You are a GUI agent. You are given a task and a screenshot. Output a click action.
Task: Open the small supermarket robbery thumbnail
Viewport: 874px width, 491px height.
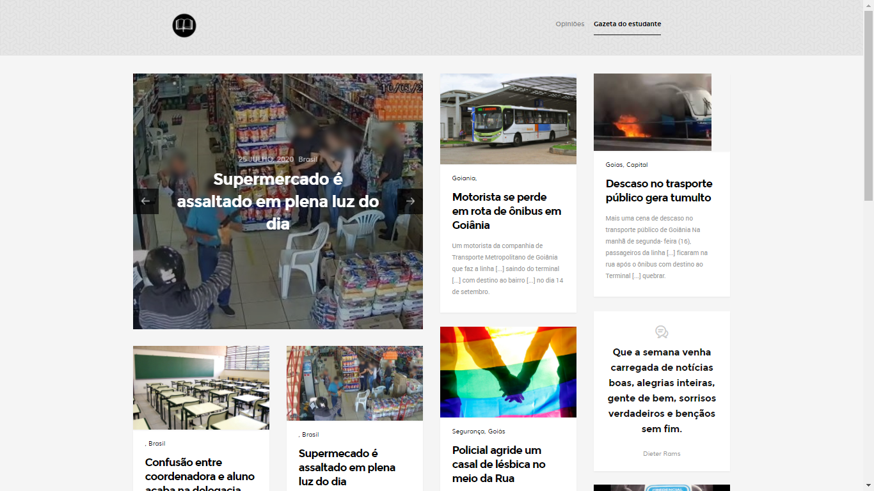pos(354,383)
